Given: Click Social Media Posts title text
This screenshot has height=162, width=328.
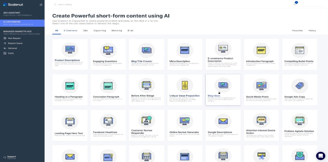Looking at the screenshot, I should (x=257, y=97).
